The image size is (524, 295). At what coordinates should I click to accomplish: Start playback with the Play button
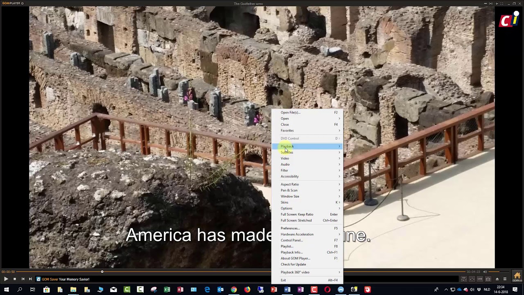coord(6,279)
